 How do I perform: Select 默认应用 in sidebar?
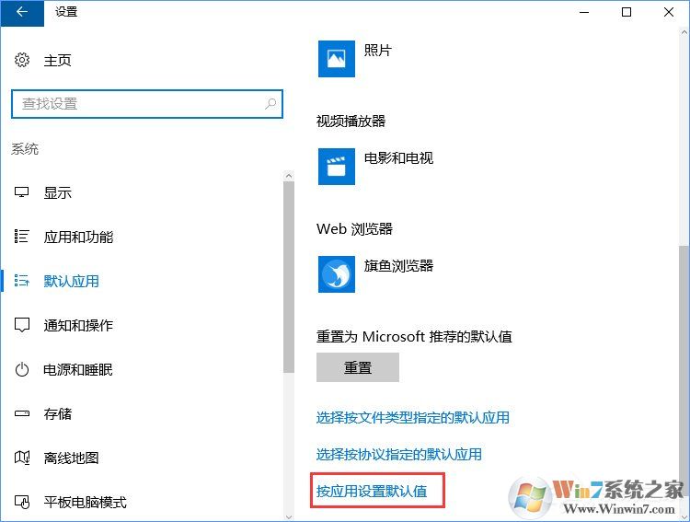[71, 281]
